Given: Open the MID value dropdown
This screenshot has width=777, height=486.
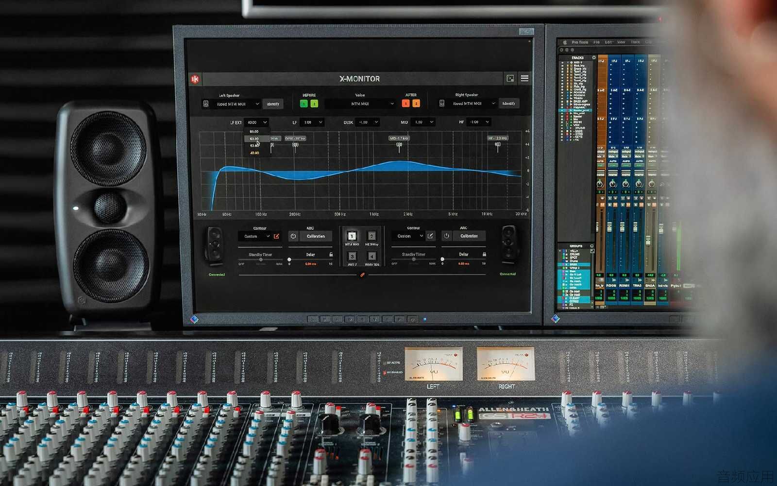Looking at the screenshot, I should coord(422,122).
